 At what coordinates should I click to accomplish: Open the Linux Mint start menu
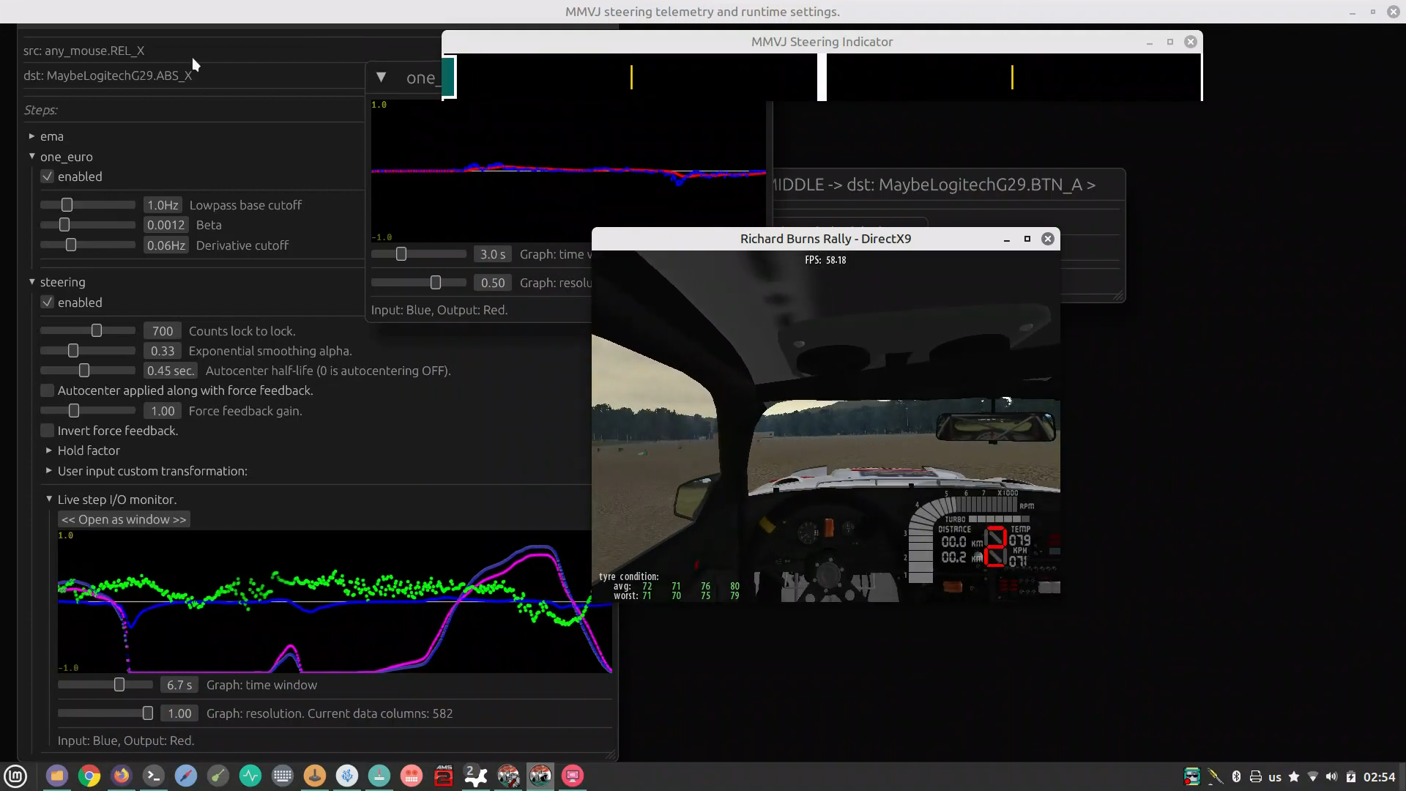point(15,776)
